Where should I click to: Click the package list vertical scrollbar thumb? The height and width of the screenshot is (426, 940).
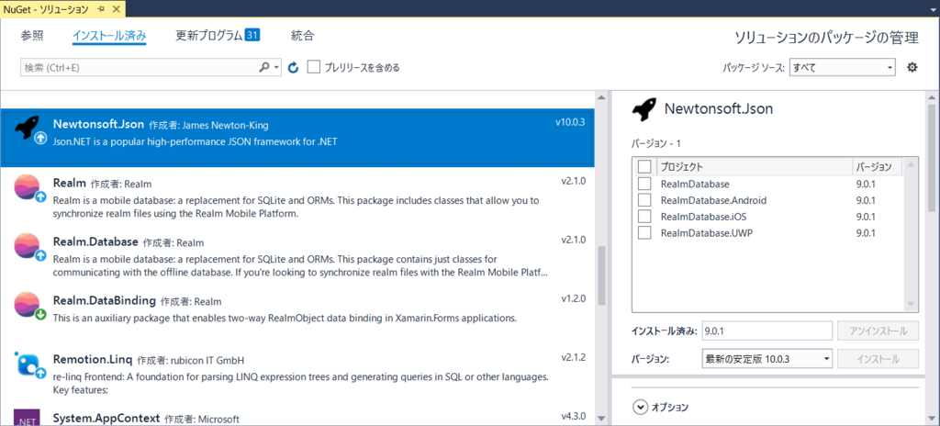point(601,275)
